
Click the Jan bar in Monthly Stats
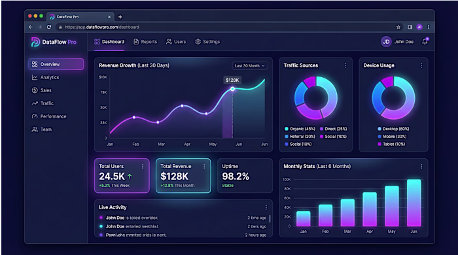[x=303, y=219]
